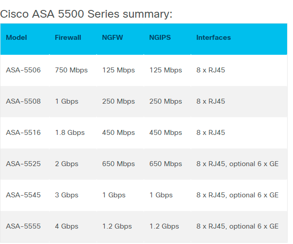This screenshot has height=244, width=293.
Task: Select the ASA-5525 model cell
Action: click(23, 164)
